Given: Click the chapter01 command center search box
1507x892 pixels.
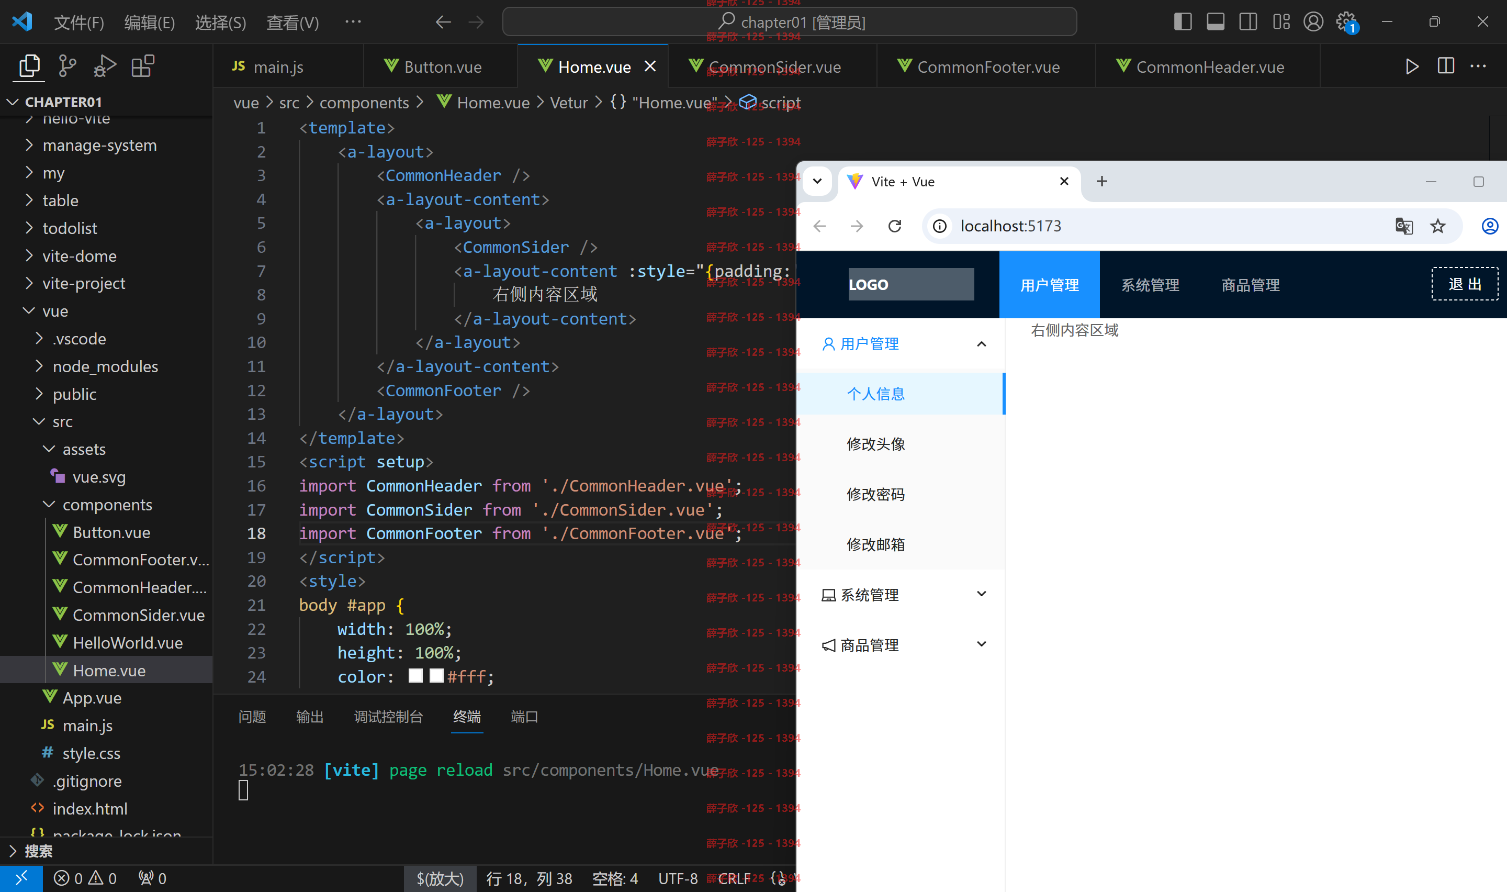Looking at the screenshot, I should [789, 21].
